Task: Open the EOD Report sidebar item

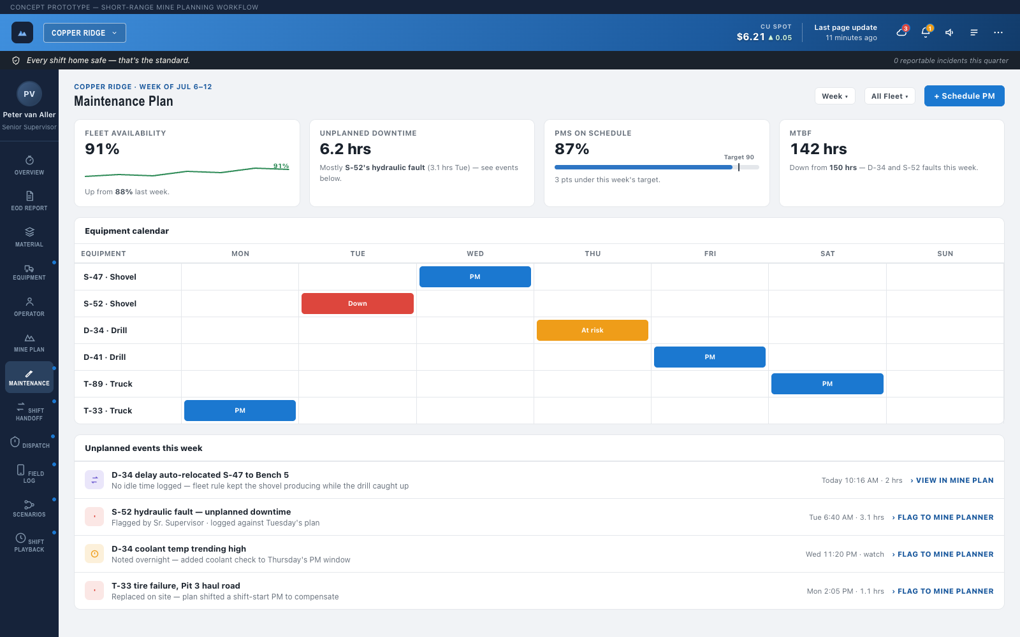Action: tap(29, 201)
